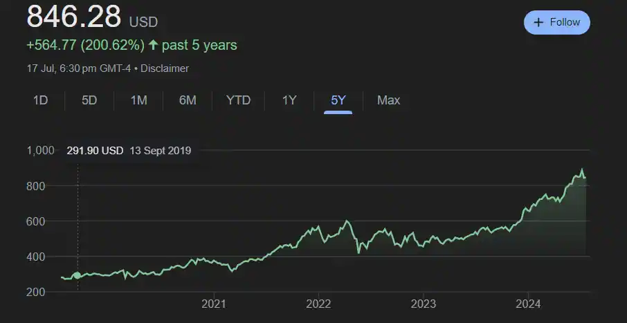This screenshot has height=323, width=627.
Task: Select the 1M time range tab
Action: click(x=138, y=100)
